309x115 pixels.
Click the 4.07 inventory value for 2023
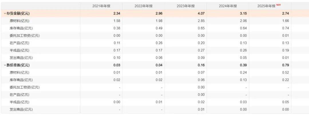201,13
